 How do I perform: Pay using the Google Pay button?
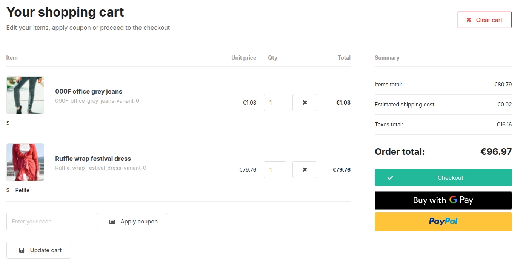click(443, 200)
